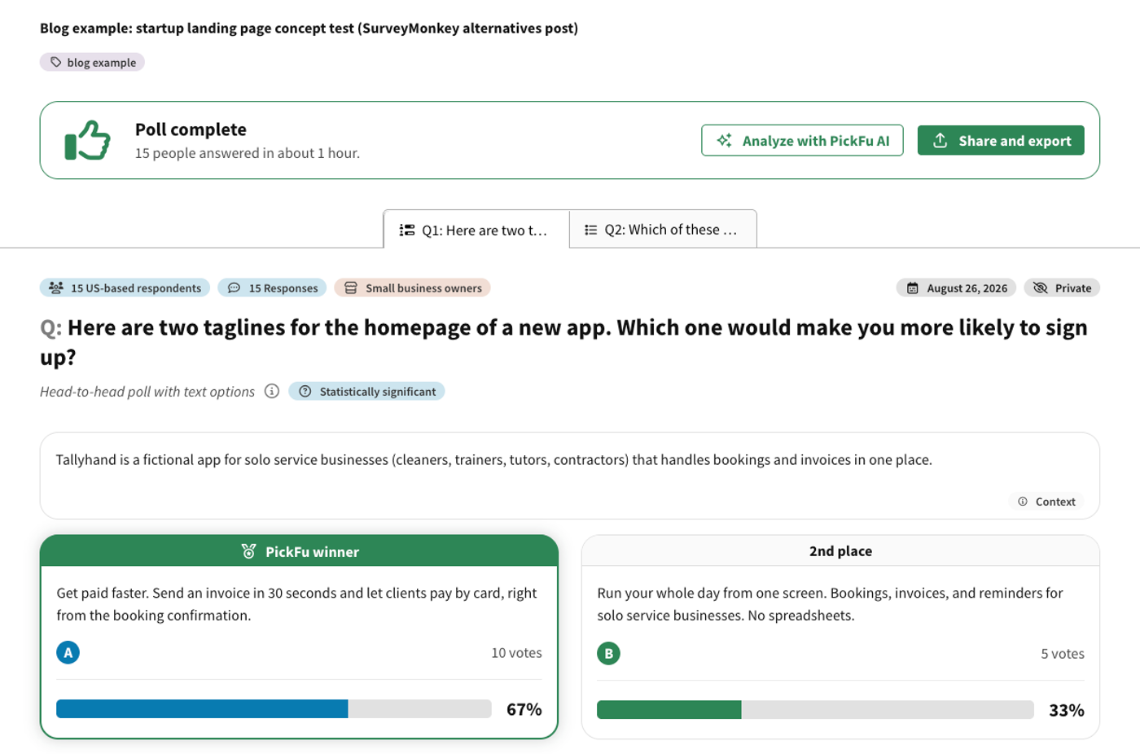Click the 10 votes count
1140x754 pixels.
coord(516,652)
